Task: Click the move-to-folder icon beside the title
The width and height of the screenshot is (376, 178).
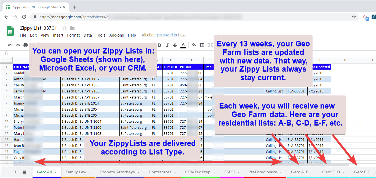Action: click(x=72, y=28)
